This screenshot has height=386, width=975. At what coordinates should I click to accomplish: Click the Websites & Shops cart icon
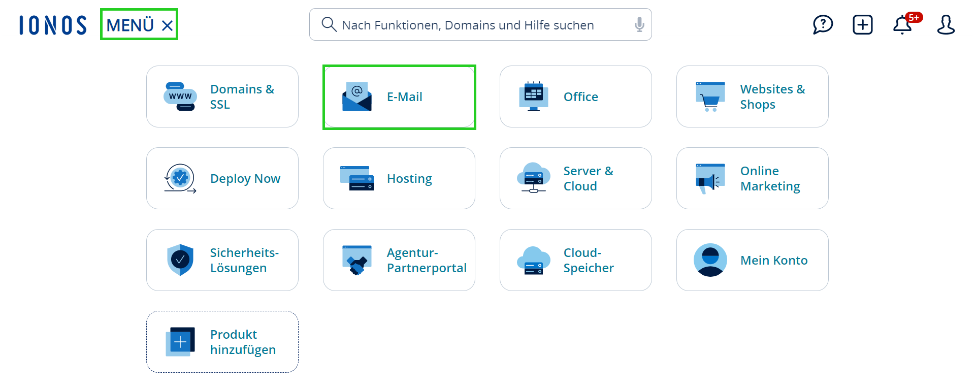point(710,96)
